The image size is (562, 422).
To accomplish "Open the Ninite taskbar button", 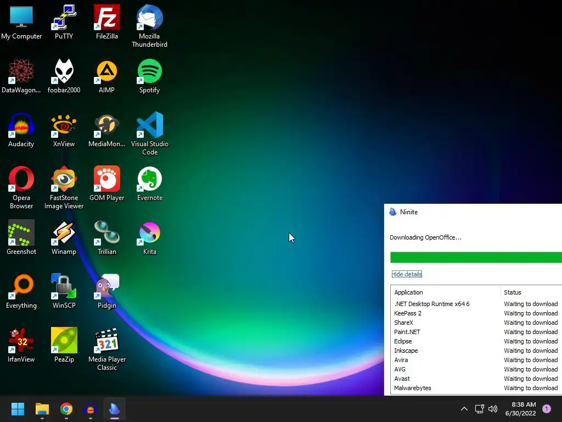I will click(x=115, y=409).
